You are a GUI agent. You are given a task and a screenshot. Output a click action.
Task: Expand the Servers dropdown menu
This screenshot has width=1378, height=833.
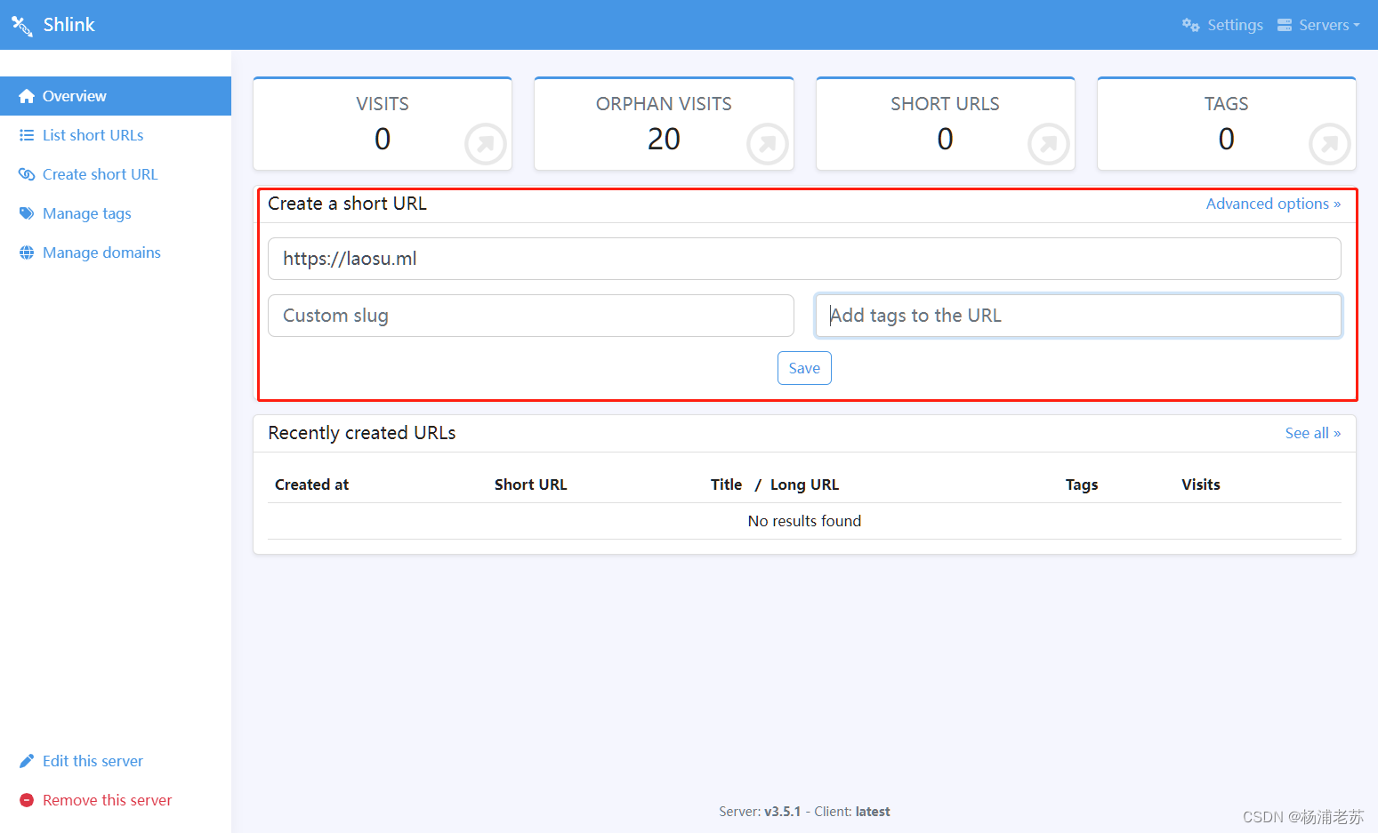tap(1329, 25)
